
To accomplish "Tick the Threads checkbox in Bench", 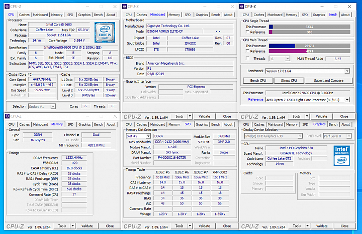I will click(247, 59).
